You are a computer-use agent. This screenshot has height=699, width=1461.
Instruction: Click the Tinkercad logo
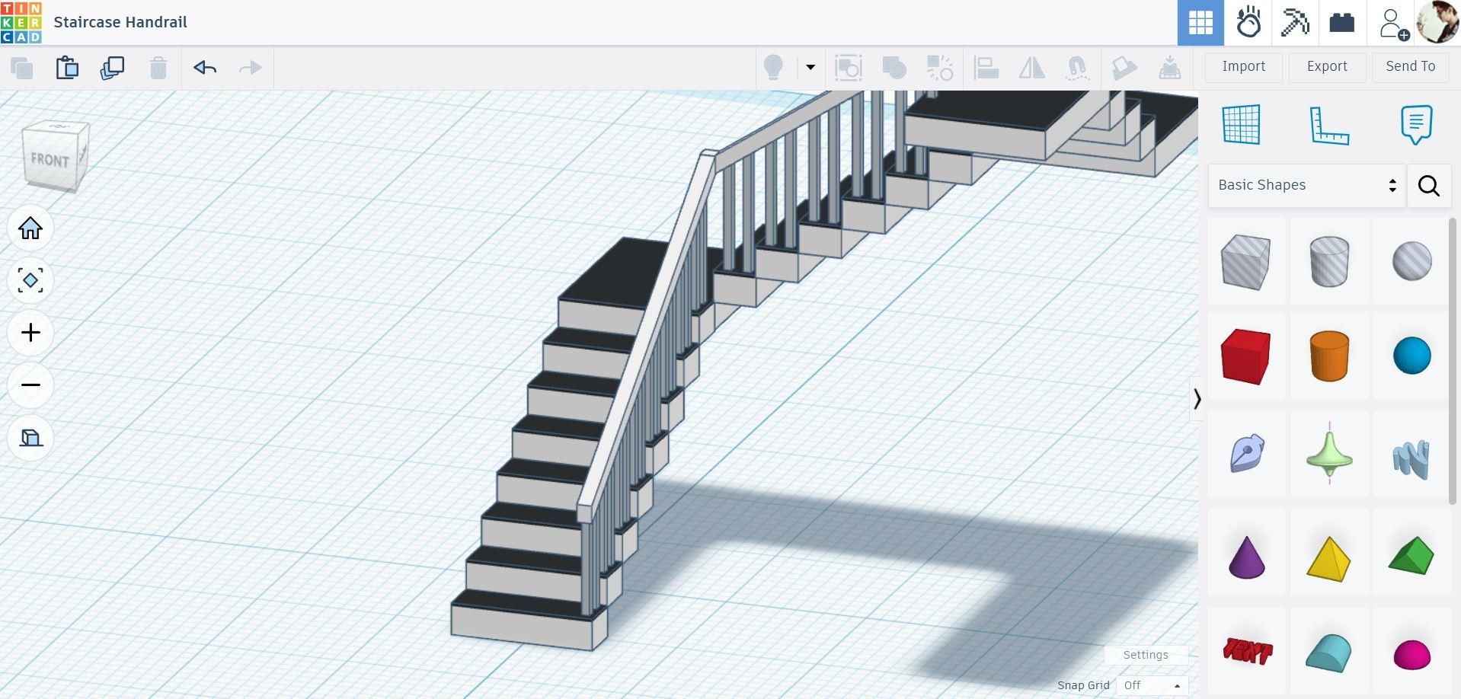click(x=21, y=22)
